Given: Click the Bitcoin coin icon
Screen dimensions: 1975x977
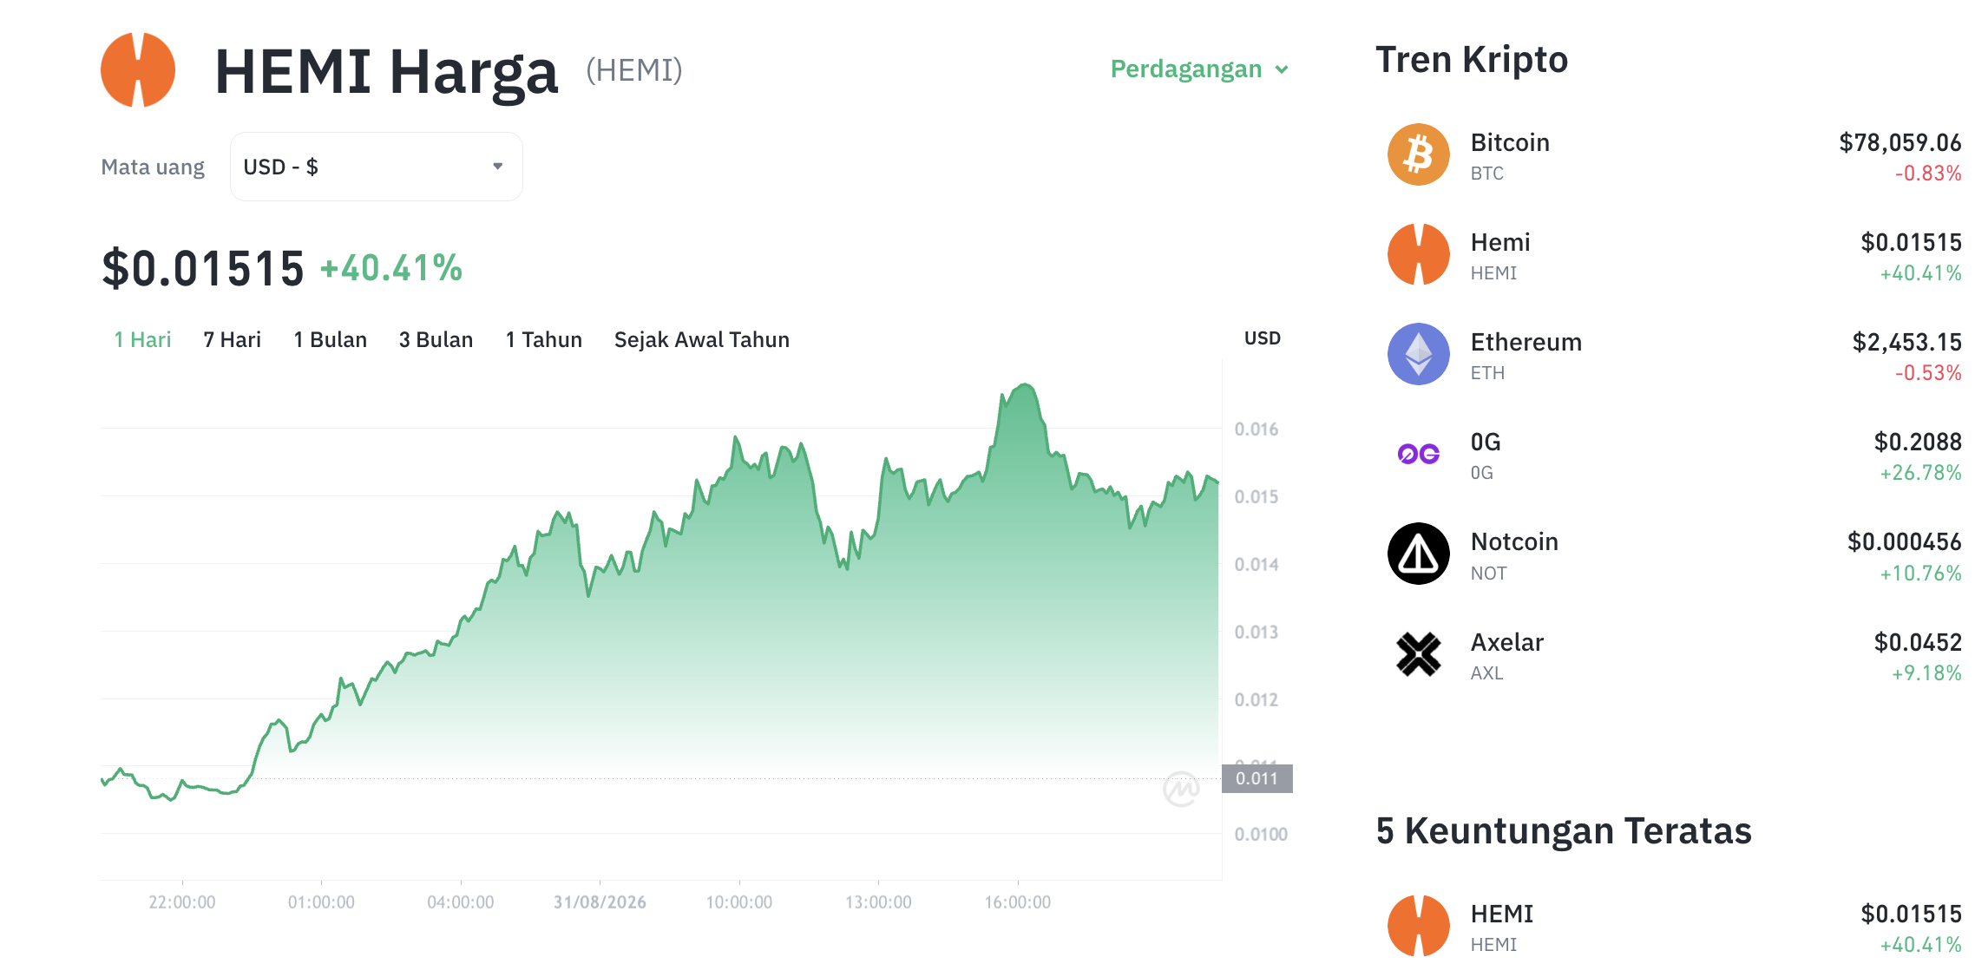Looking at the screenshot, I should (1418, 155).
